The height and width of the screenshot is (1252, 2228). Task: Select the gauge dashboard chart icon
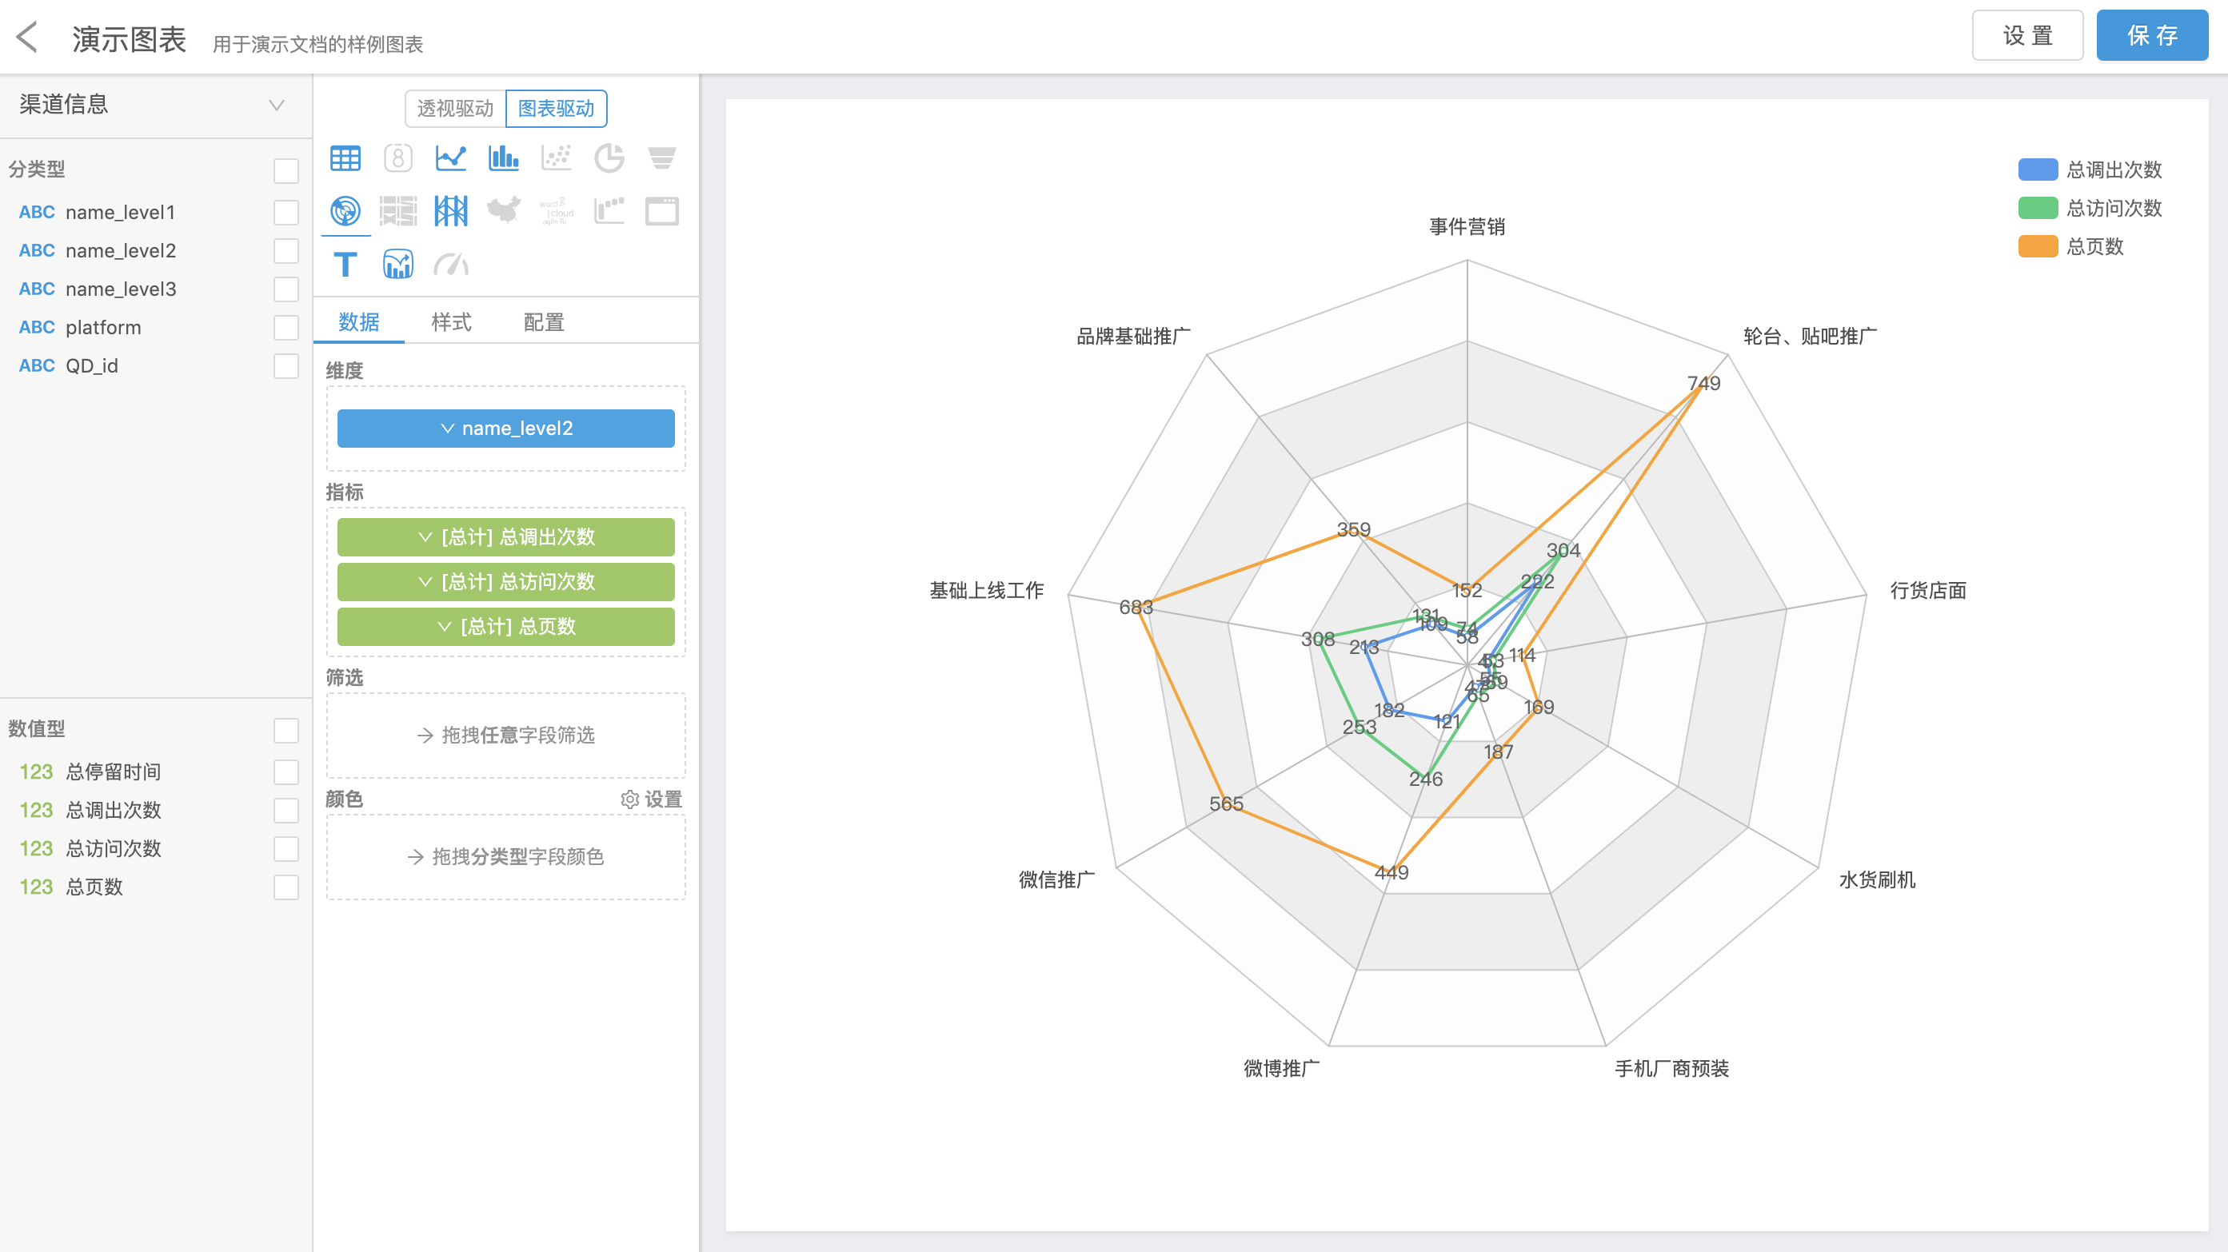pos(450,264)
